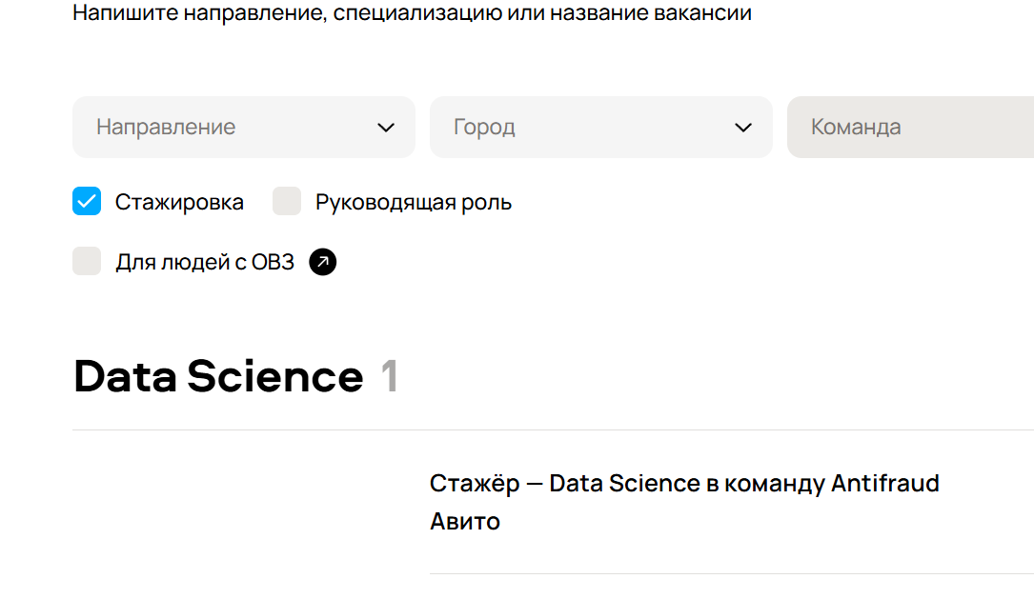Click the chevron arrow in Город field

(743, 128)
